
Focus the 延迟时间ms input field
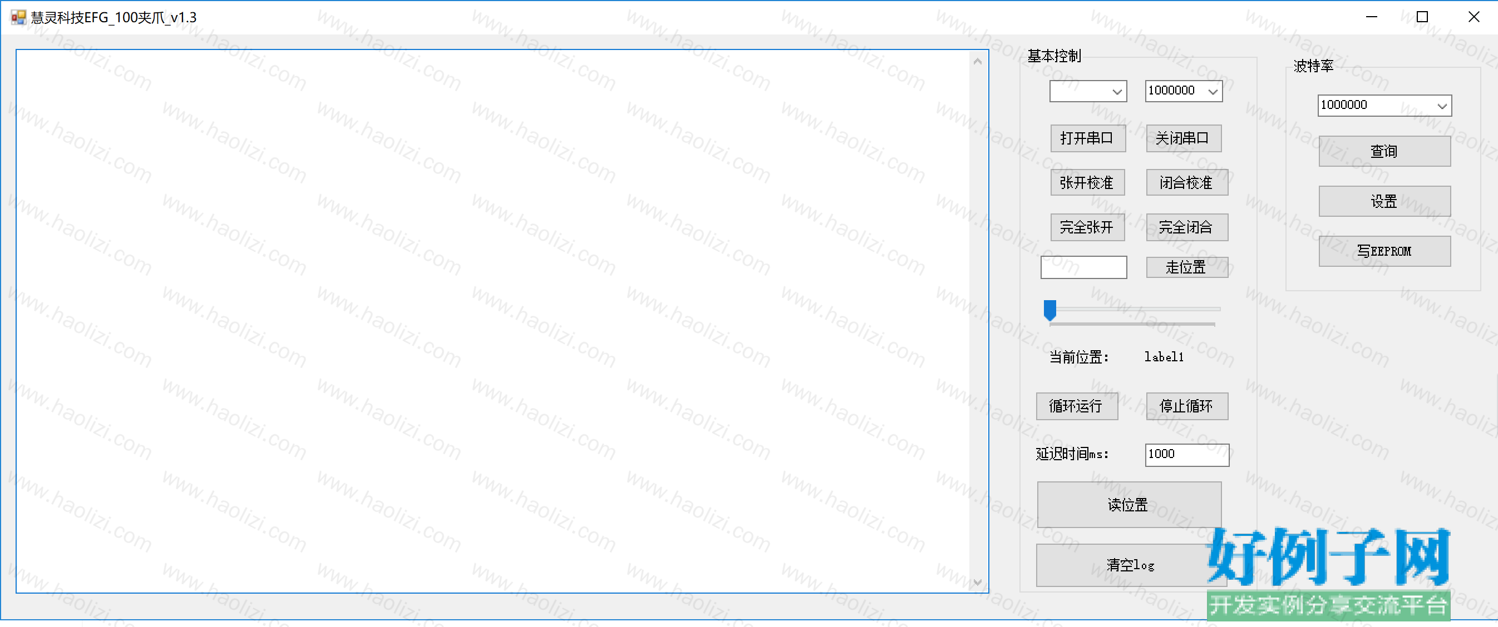click(x=1187, y=455)
